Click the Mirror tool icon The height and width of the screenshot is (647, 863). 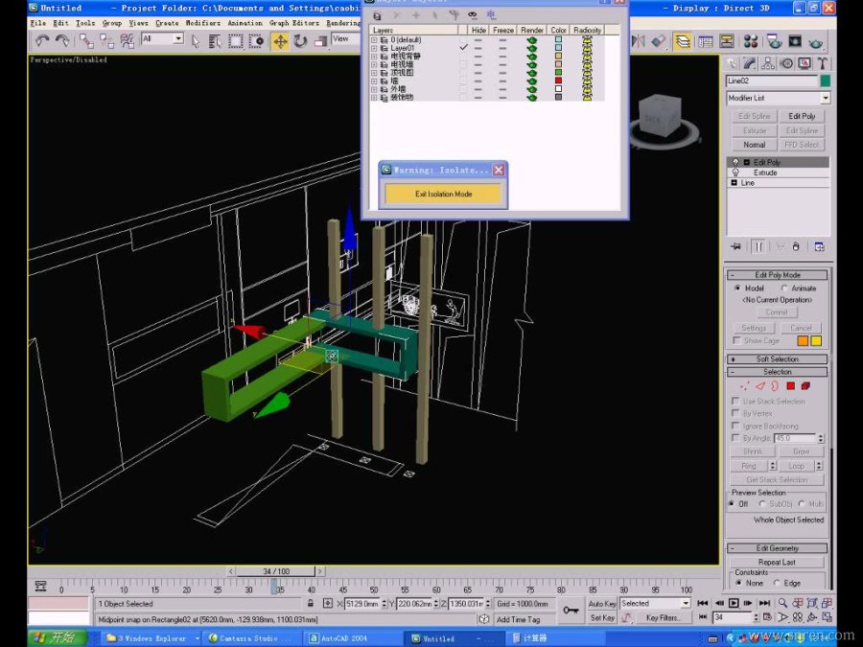pos(639,41)
